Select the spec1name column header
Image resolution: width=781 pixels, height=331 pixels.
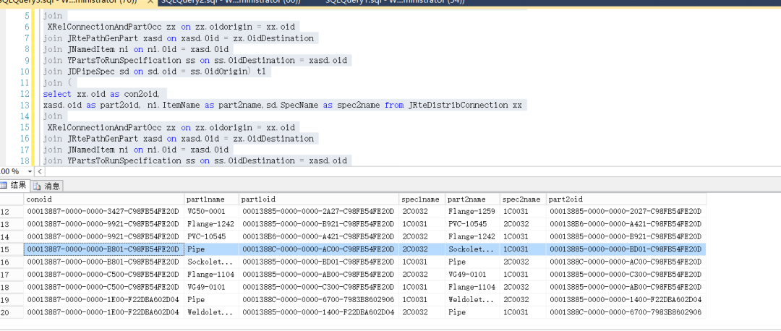click(422, 199)
